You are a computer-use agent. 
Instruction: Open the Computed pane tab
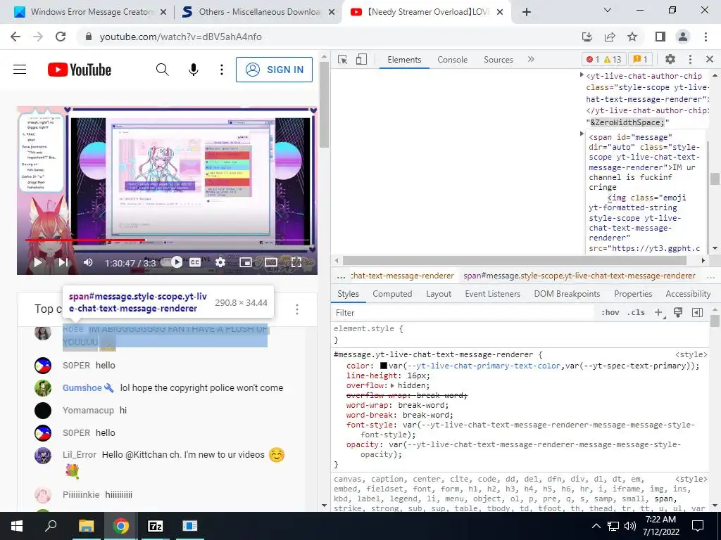coord(392,294)
